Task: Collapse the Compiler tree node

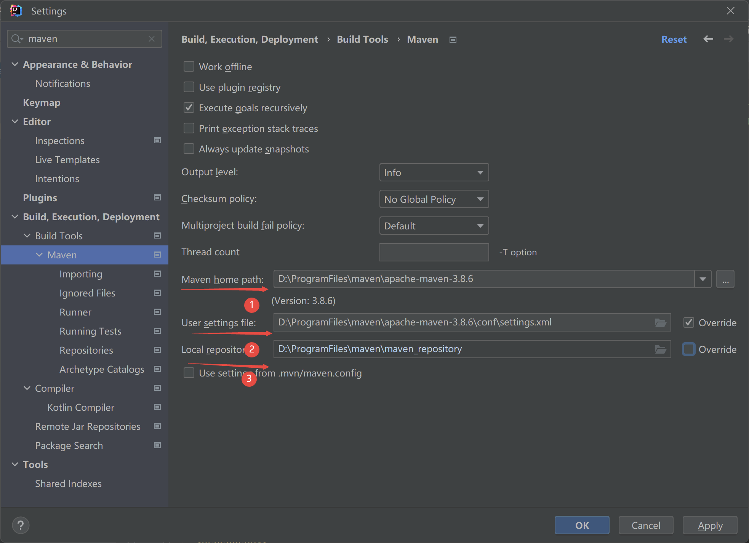Action: coord(27,388)
